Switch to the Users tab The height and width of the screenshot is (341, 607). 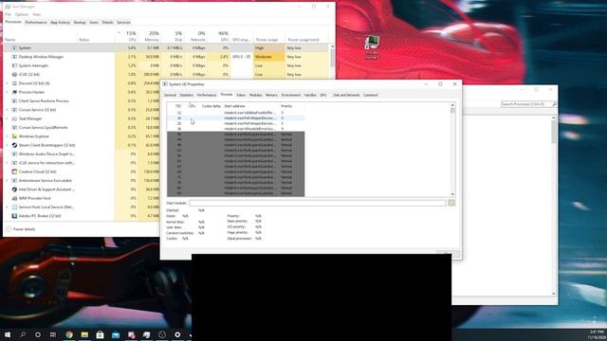coord(94,23)
